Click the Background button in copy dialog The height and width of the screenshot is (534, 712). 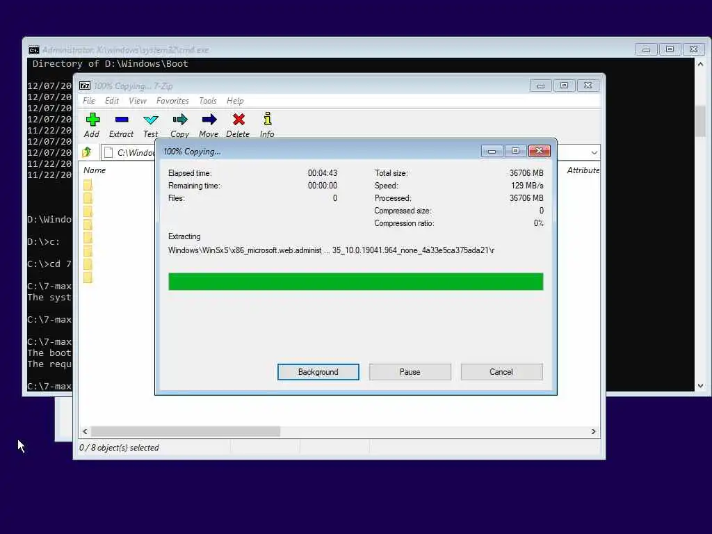(x=318, y=372)
